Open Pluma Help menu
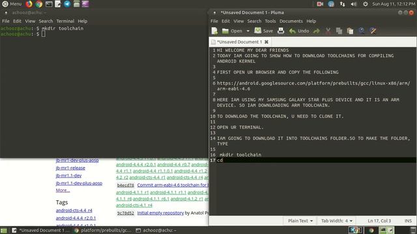The image size is (417, 234). [311, 21]
